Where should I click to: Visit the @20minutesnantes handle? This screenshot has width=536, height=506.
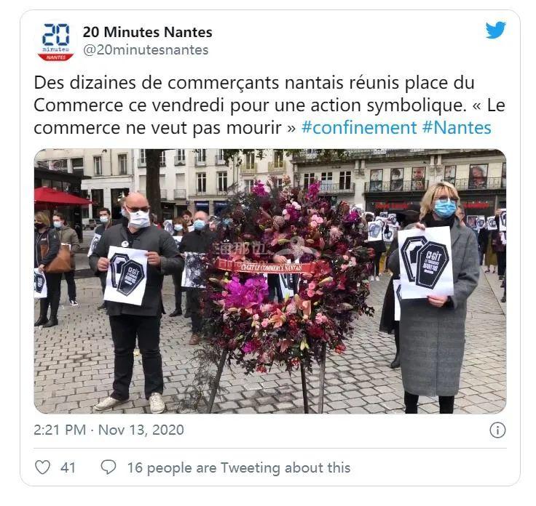[146, 50]
